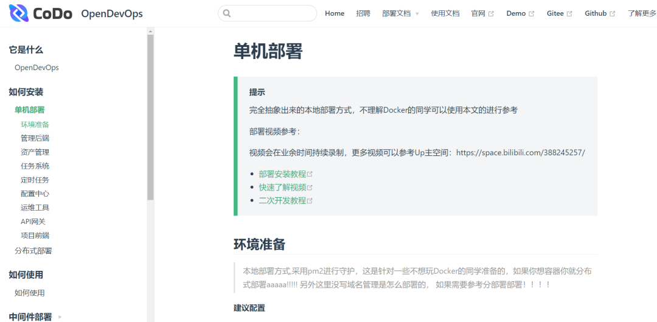Image resolution: width=657 pixels, height=322 pixels.
Task: Click the search magnifier icon
Action: coord(227,13)
